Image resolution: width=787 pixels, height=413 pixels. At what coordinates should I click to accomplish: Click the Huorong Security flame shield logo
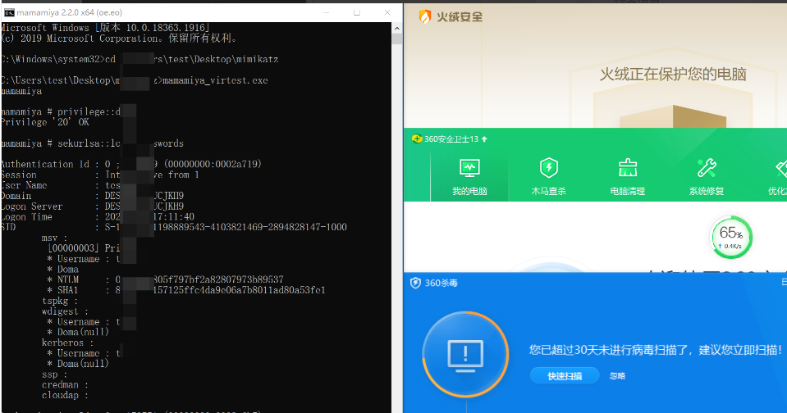pyautogui.click(x=425, y=17)
